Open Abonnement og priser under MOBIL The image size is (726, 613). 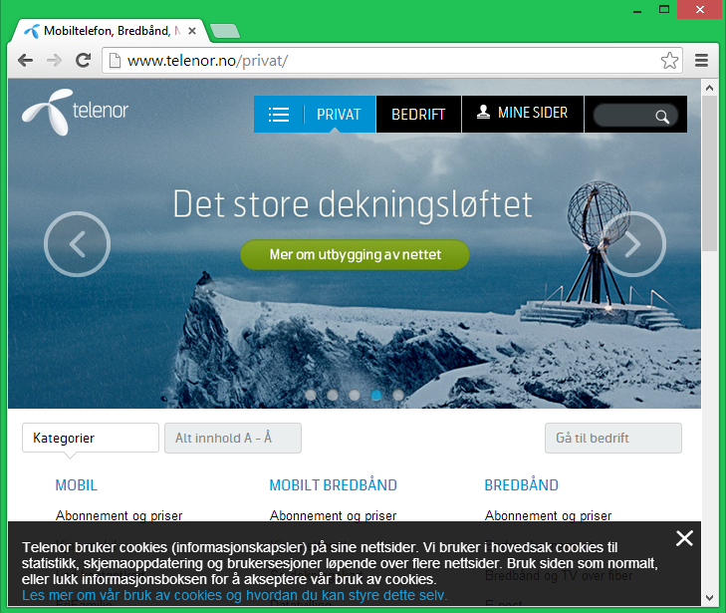119,515
